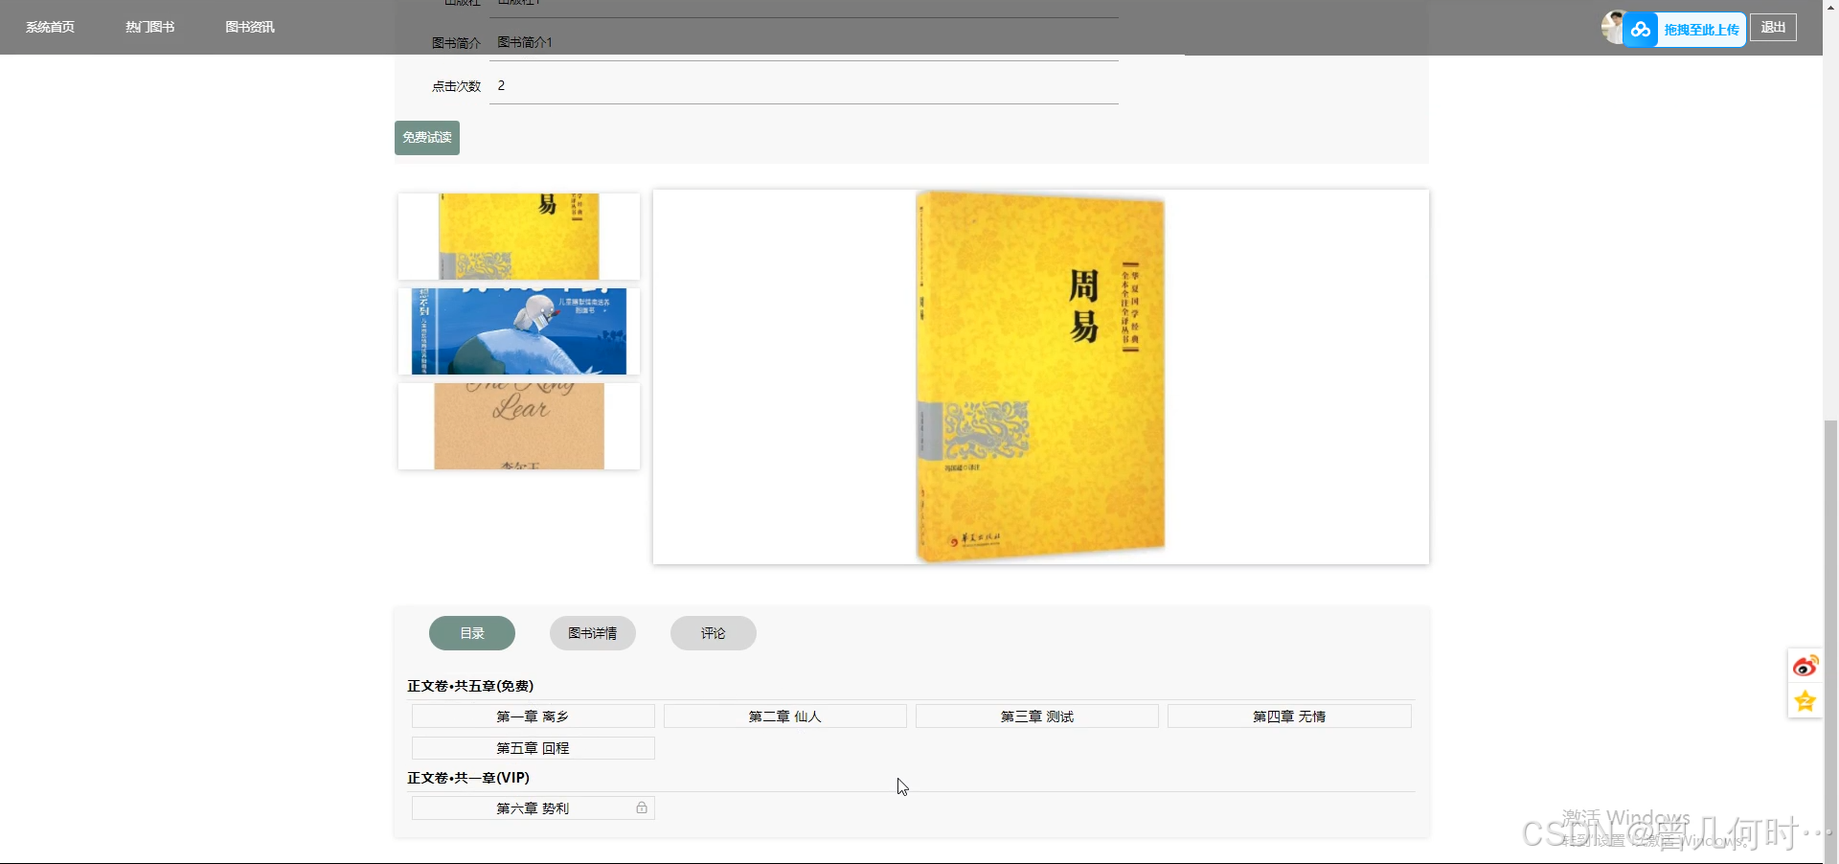This screenshot has width=1839, height=864.
Task: Click the 免费试读 button
Action: point(427,138)
